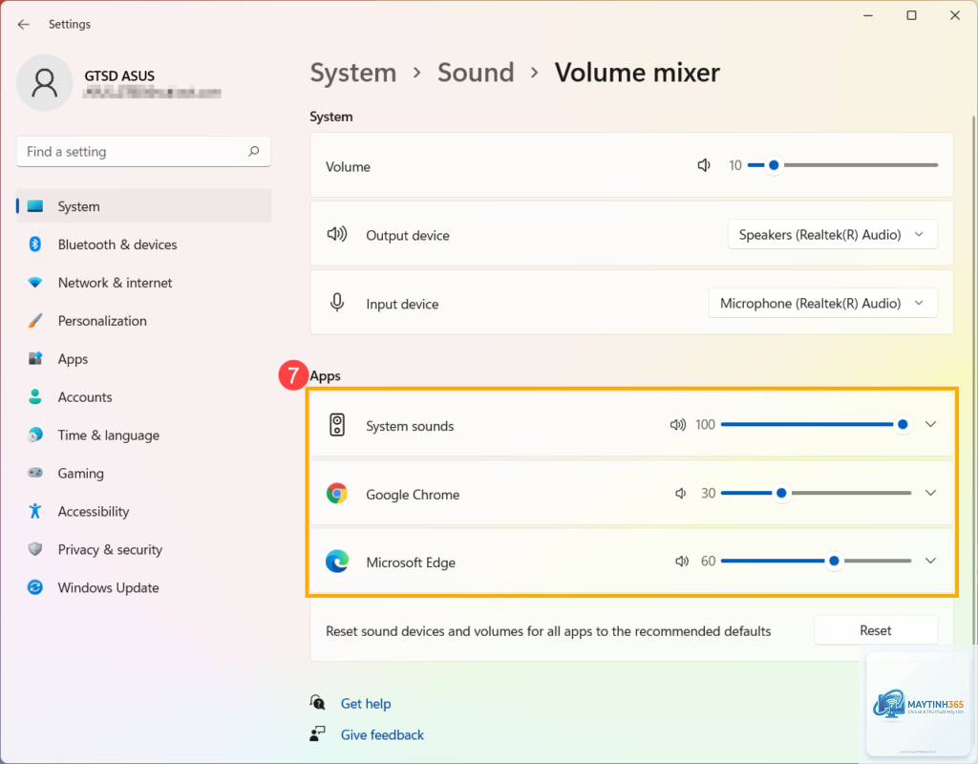Mute System sounds via its speaker icon
This screenshot has height=764, width=978.
click(678, 425)
